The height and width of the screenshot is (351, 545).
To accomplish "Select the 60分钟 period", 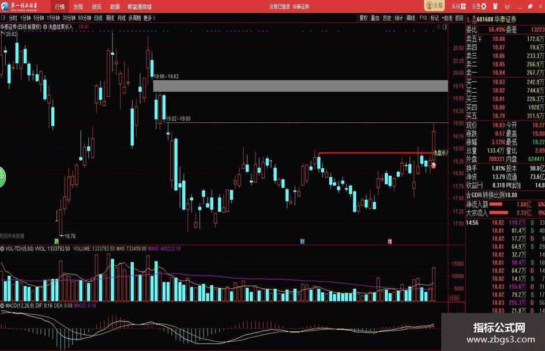I will [84, 18].
